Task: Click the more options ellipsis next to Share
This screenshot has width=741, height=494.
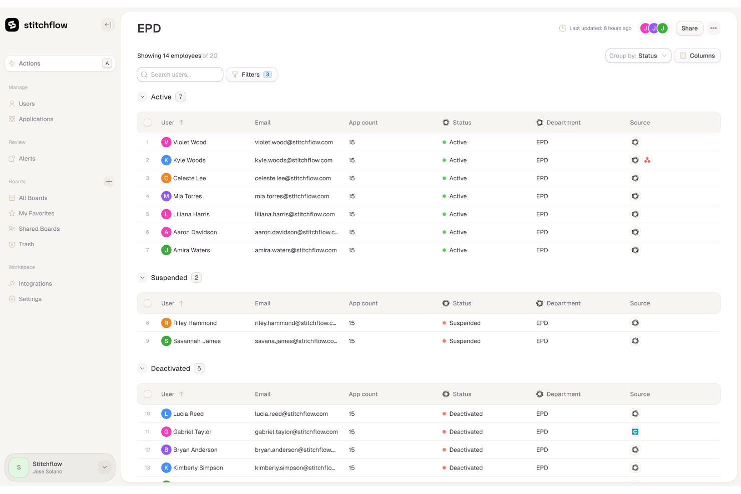Action: click(713, 28)
